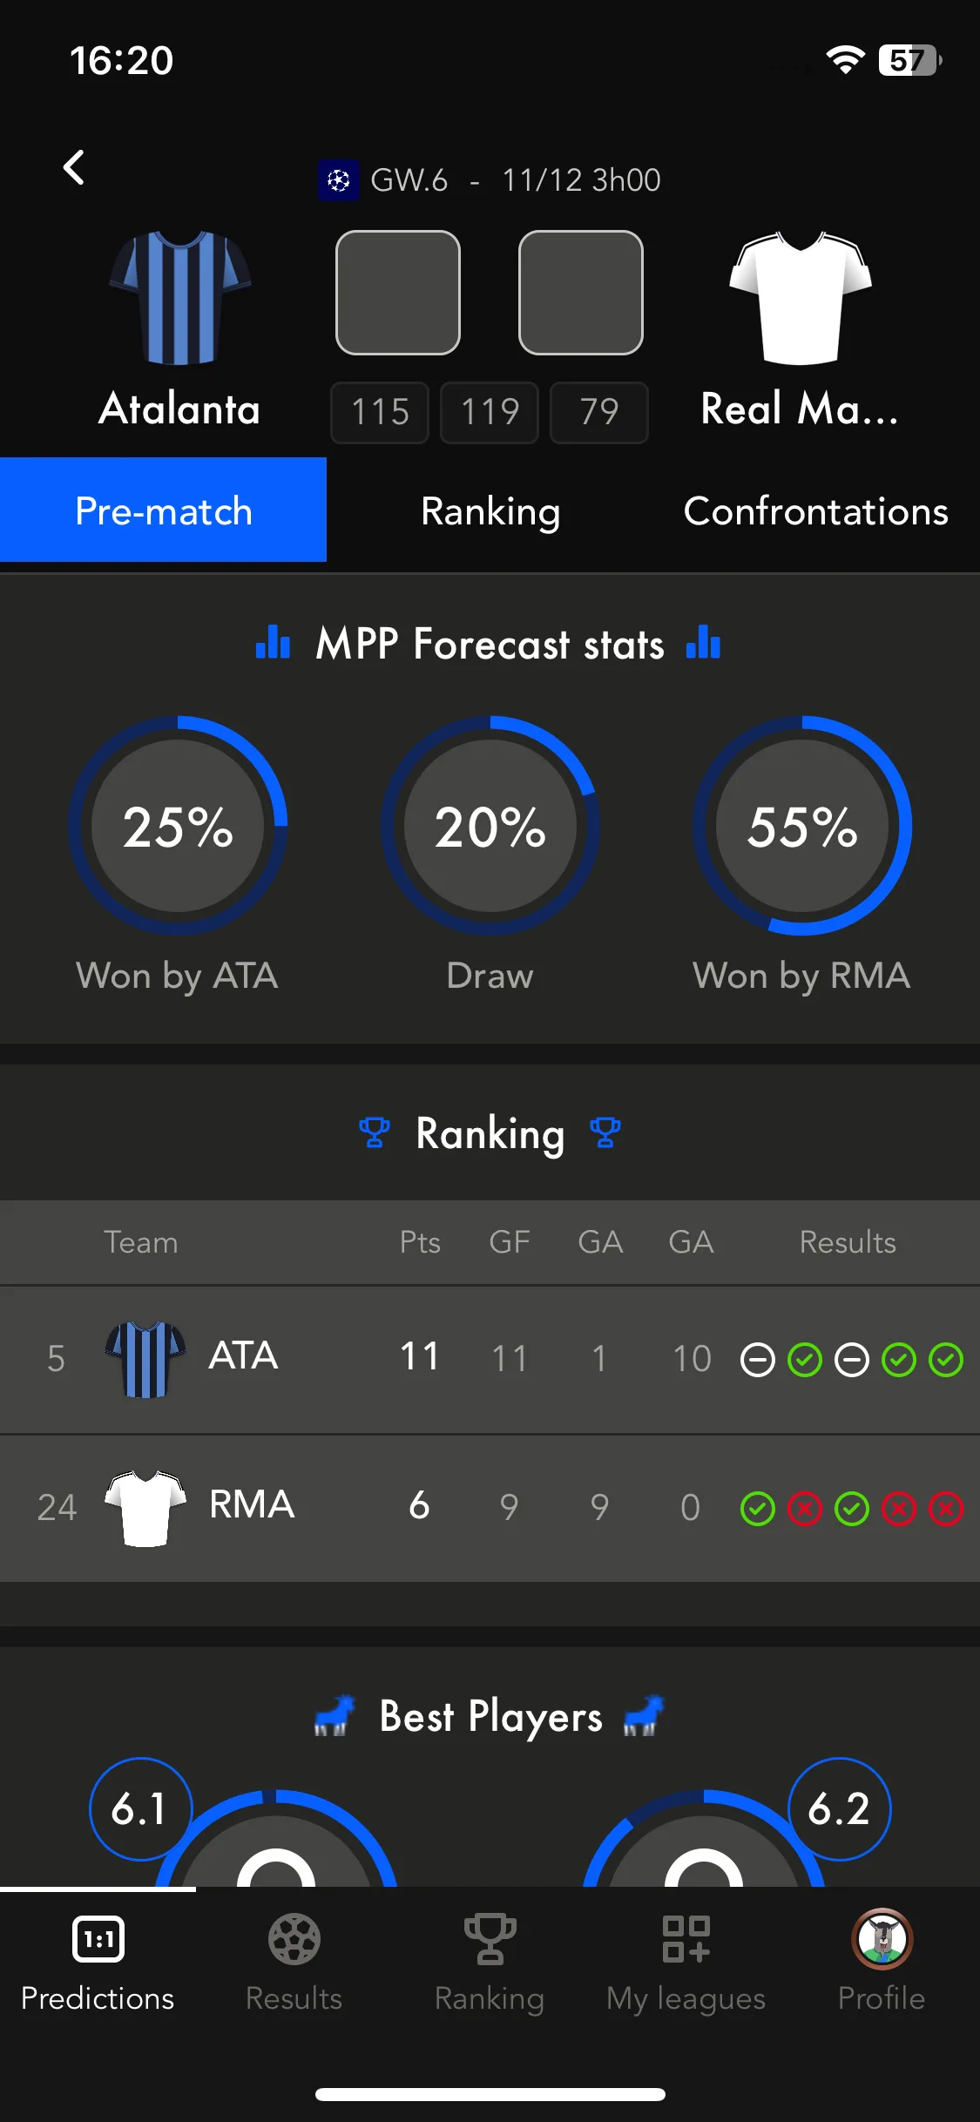Tap the Champions League competition icon
The height and width of the screenshot is (2122, 980).
339,180
